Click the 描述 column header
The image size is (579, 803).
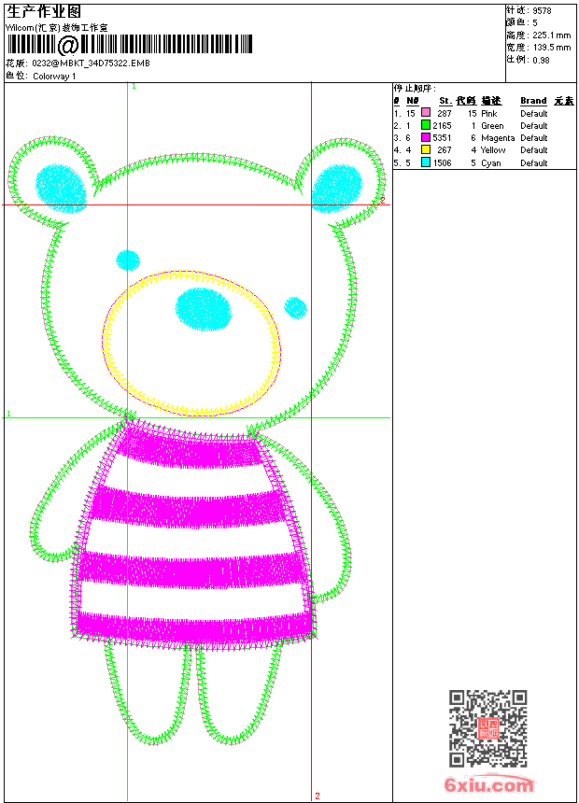coord(491,101)
